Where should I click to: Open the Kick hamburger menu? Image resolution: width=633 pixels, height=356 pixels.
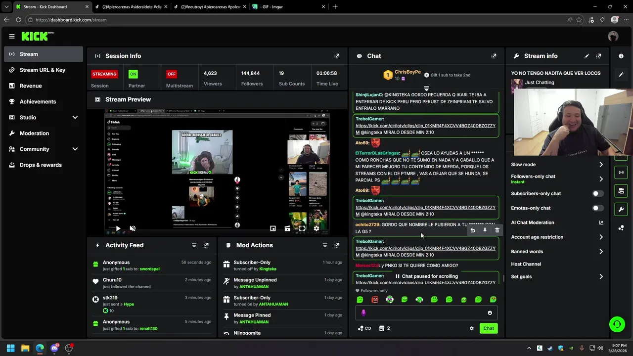click(11, 36)
